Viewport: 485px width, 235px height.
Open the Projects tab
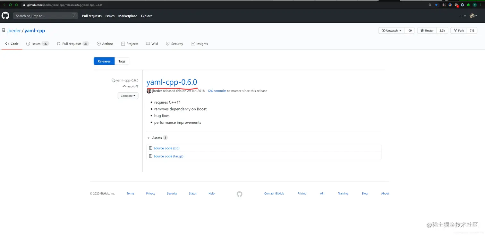(130, 44)
